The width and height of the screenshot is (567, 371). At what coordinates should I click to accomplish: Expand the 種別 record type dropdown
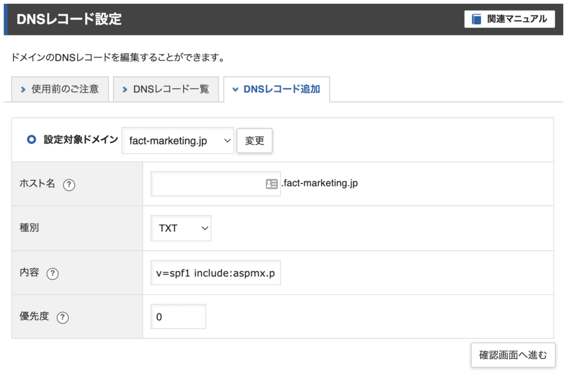[x=180, y=228]
